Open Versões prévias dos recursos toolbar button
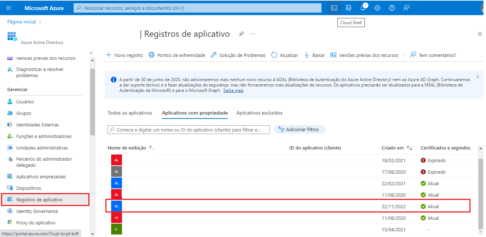 point(364,55)
